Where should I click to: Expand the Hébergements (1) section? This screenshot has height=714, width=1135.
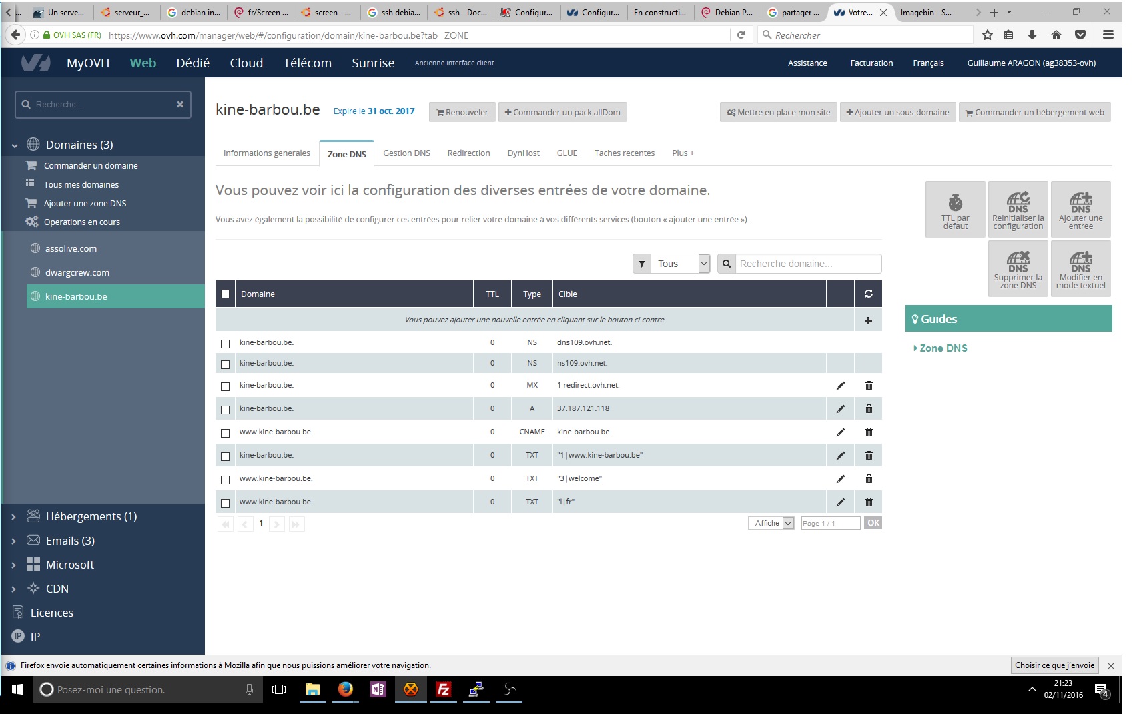[13, 517]
